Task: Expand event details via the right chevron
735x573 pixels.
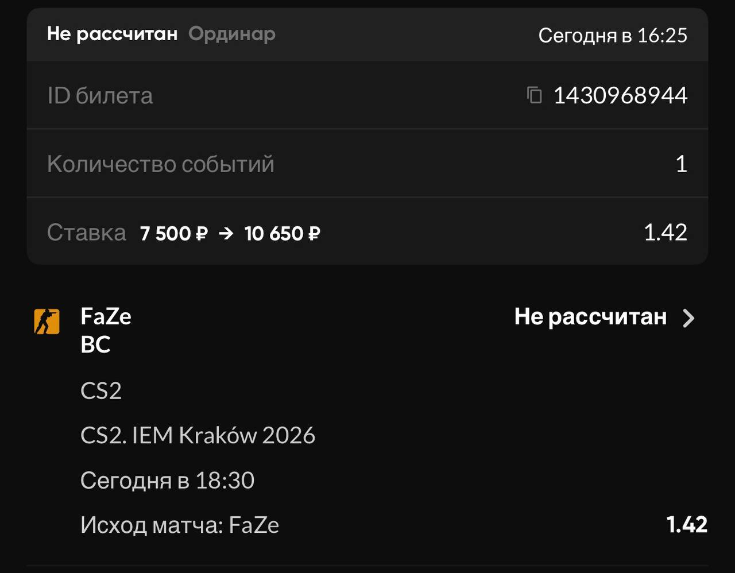Action: (x=688, y=318)
